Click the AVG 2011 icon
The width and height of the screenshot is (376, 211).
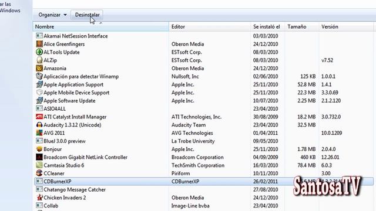coord(39,133)
